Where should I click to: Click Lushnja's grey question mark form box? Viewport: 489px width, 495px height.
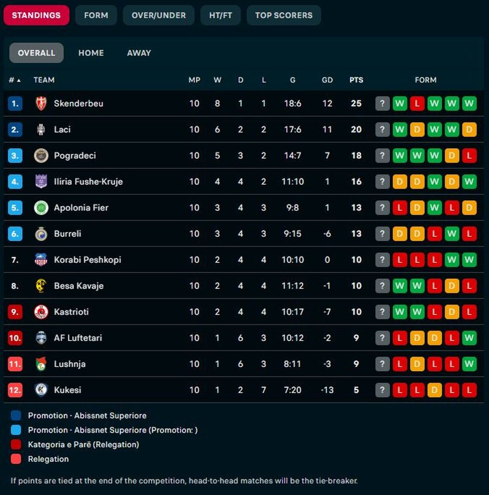(383, 364)
